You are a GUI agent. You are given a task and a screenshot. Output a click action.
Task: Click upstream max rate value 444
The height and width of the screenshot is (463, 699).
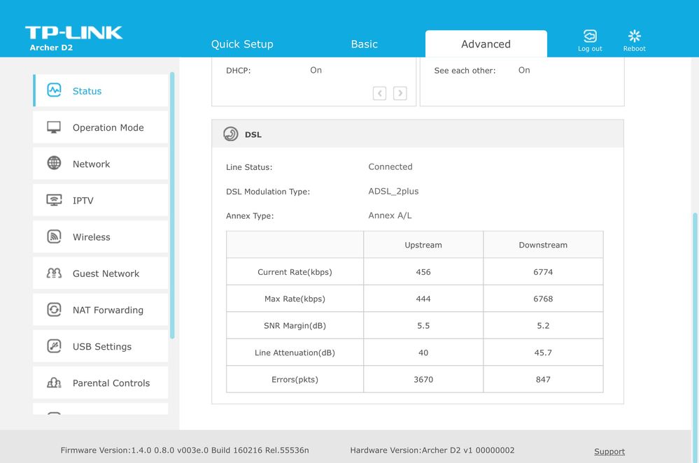click(x=423, y=299)
